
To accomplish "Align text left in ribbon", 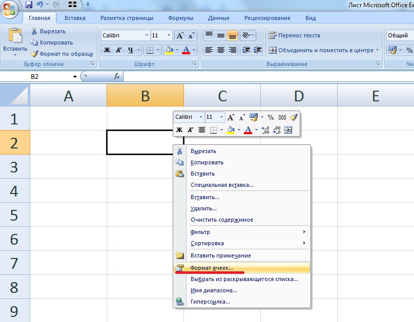I will click(209, 50).
